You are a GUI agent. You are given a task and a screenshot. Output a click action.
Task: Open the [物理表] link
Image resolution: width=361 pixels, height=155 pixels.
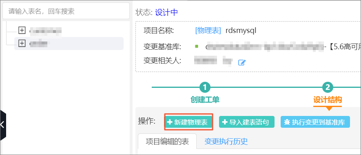tap(208, 31)
